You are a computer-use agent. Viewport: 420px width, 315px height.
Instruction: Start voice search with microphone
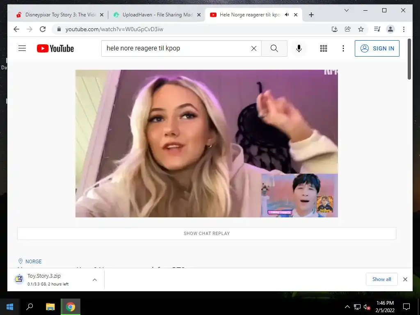click(x=299, y=48)
